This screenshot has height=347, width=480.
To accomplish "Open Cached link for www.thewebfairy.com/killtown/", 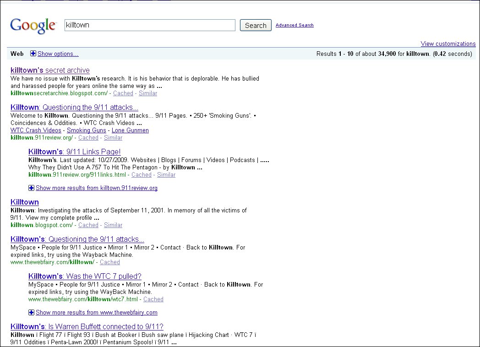I will point(110,262).
